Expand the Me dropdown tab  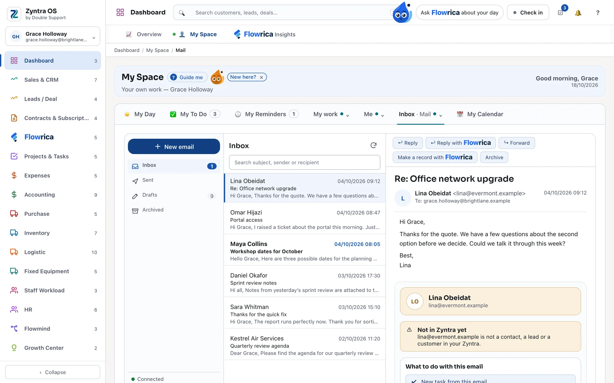[374, 114]
